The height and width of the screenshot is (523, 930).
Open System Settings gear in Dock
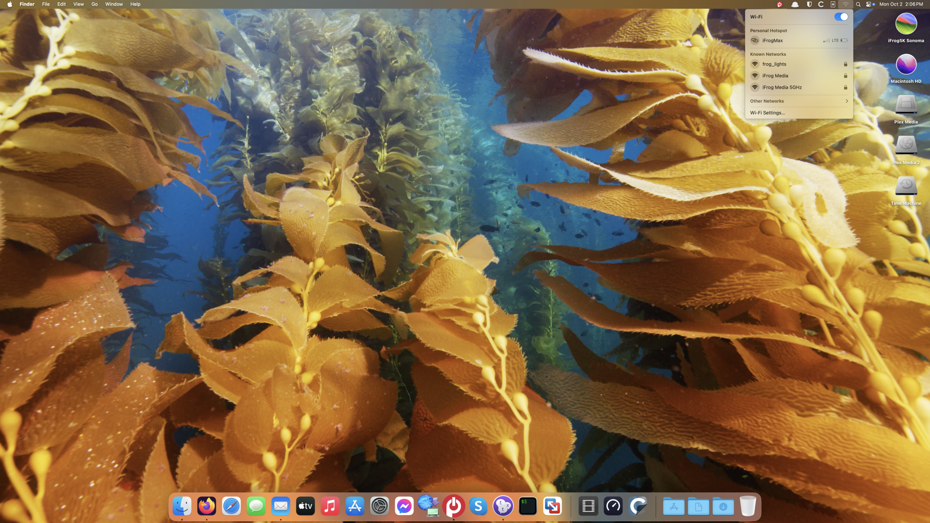tap(379, 506)
